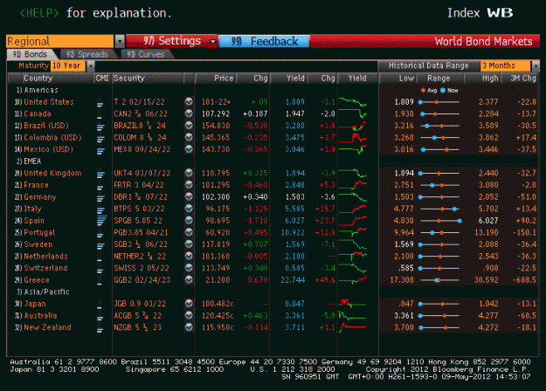The width and height of the screenshot is (546, 391).
Task: Click the chart icon in Colombia (USD) row
Action: pos(189,137)
